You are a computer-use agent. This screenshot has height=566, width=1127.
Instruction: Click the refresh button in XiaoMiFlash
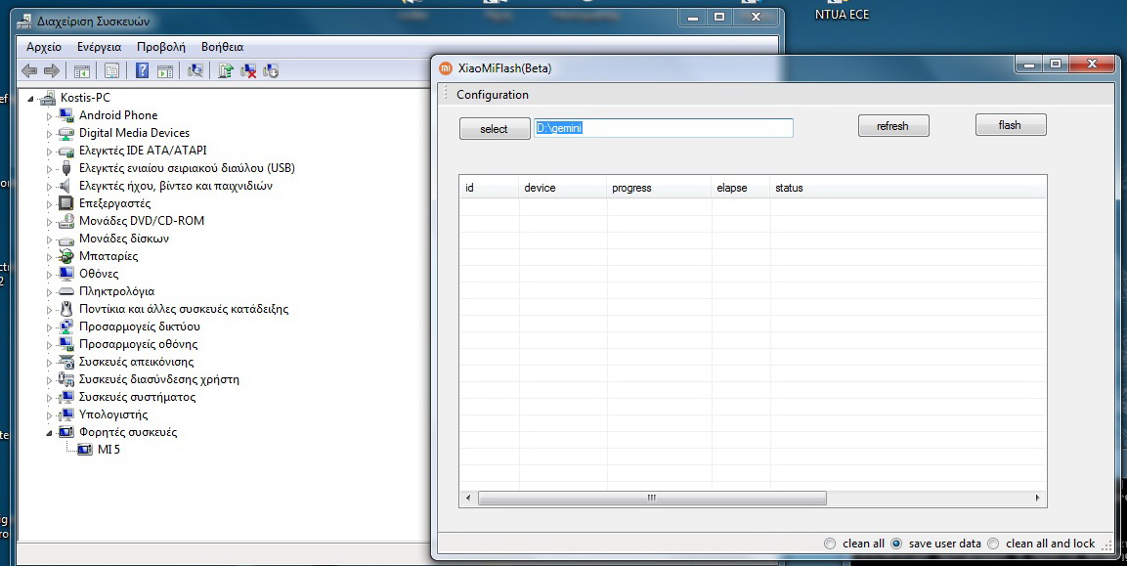click(x=892, y=126)
